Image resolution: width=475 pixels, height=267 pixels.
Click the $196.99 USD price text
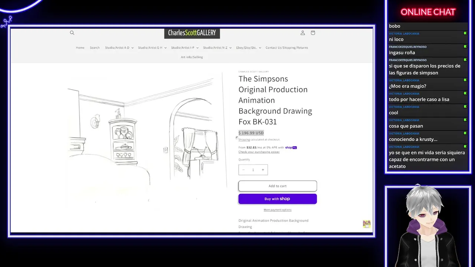click(x=251, y=133)
